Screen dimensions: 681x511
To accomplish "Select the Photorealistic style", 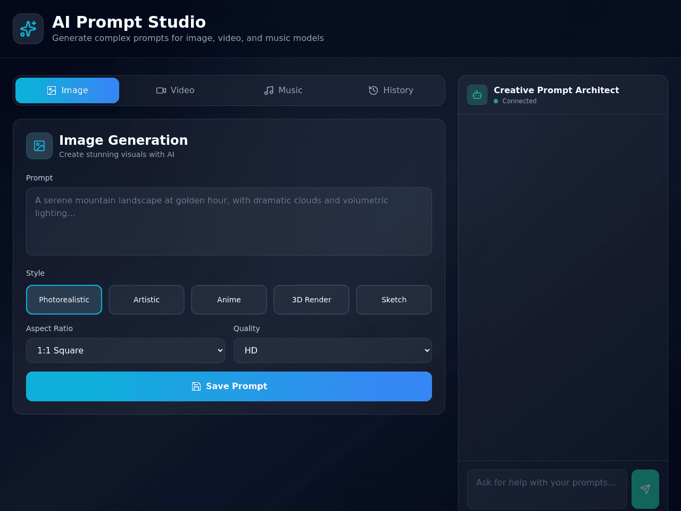I will [64, 300].
